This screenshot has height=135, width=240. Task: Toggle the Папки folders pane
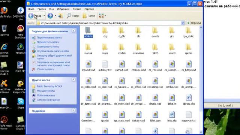(x=89, y=16)
